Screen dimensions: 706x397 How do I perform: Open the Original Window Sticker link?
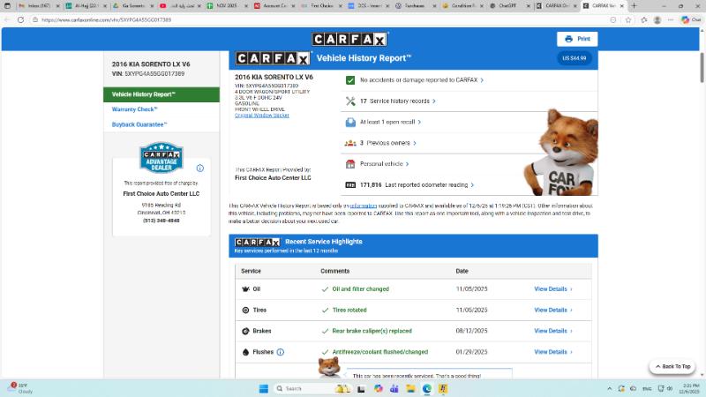[x=262, y=115]
